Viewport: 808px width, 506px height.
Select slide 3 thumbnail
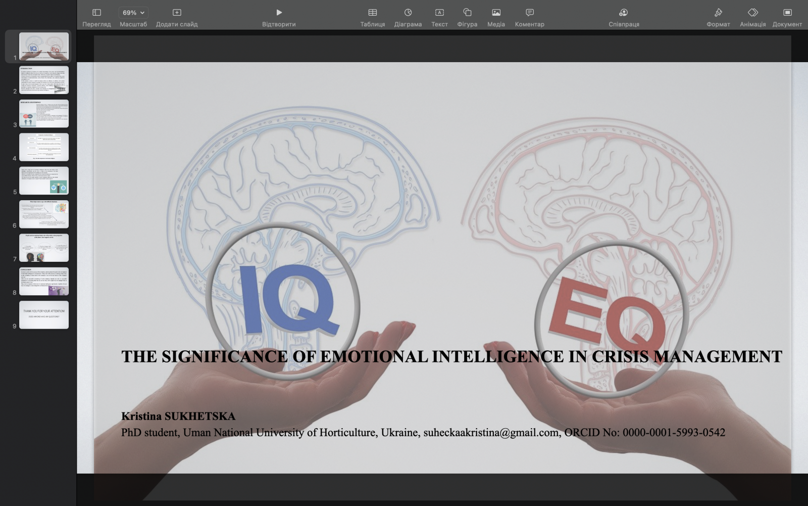coord(44,114)
